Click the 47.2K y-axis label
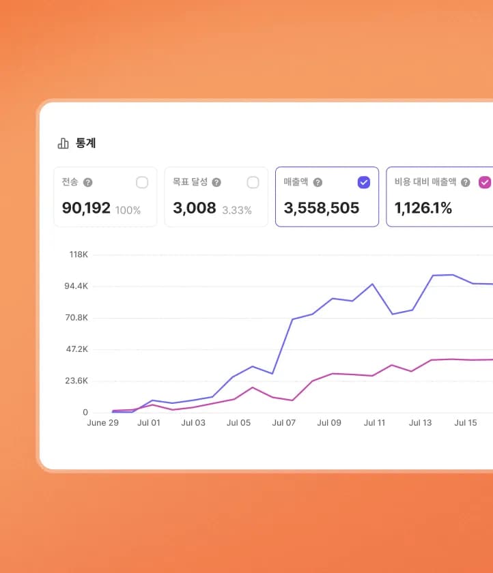 coord(76,349)
